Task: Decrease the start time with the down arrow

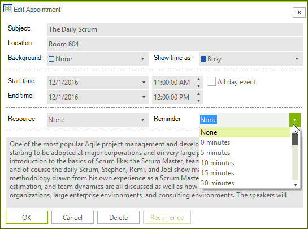Action: coord(198,86)
